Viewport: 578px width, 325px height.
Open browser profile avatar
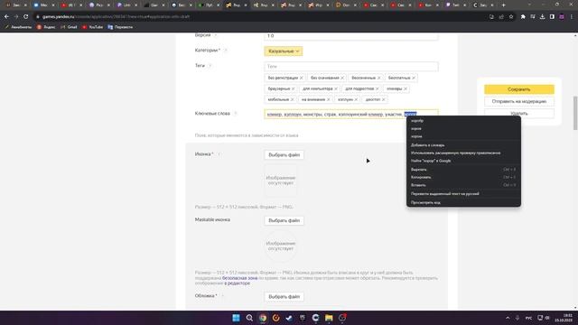click(x=562, y=16)
